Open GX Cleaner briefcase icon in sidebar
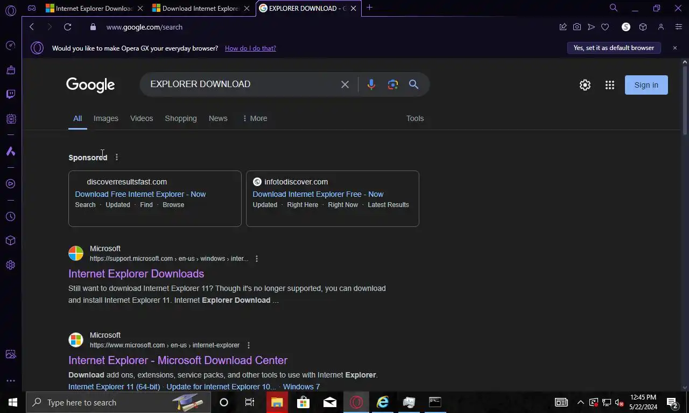This screenshot has width=689, height=413. (x=10, y=70)
